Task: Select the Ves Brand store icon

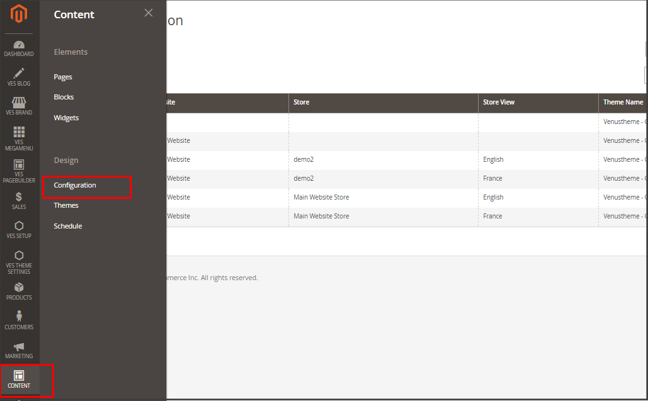Action: [19, 103]
